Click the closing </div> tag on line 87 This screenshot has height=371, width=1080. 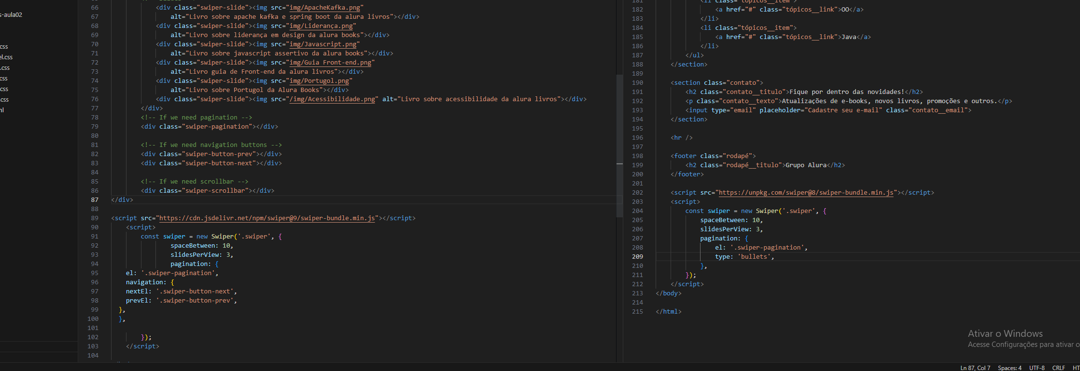(122, 200)
